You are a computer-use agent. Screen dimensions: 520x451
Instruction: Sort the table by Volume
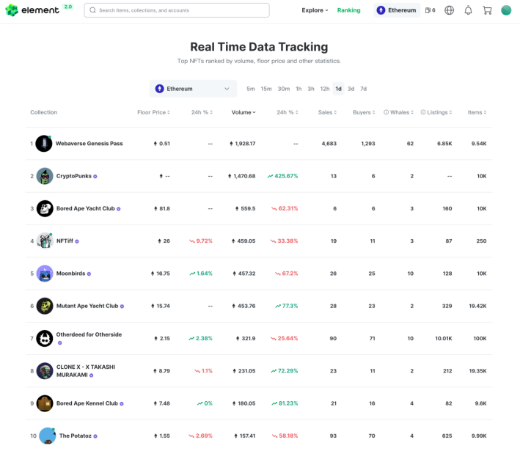[x=243, y=112]
